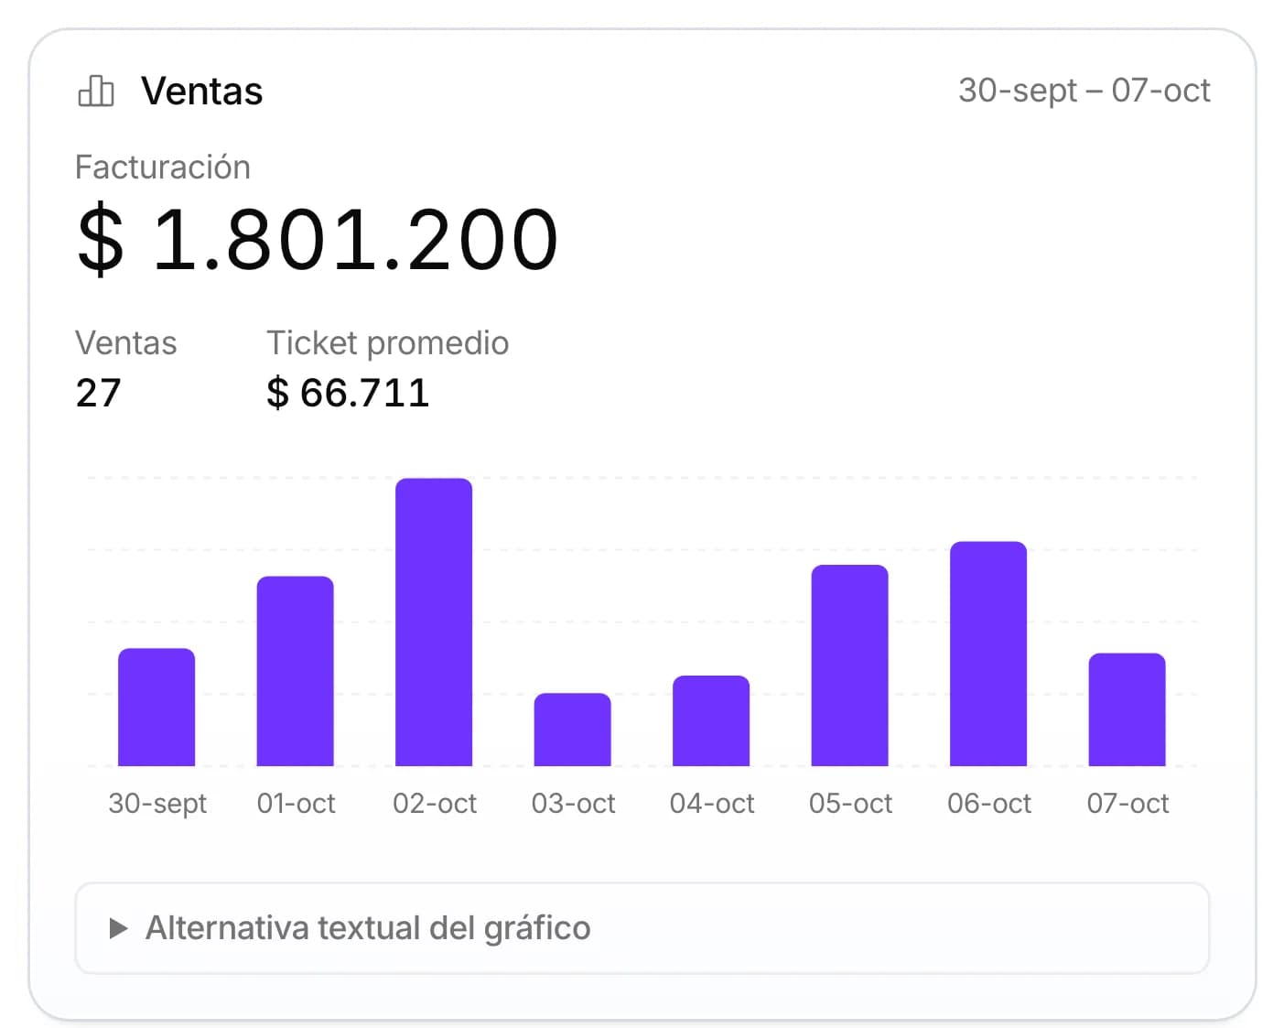
Task: Click the 30-sept axis label
Action: click(157, 804)
